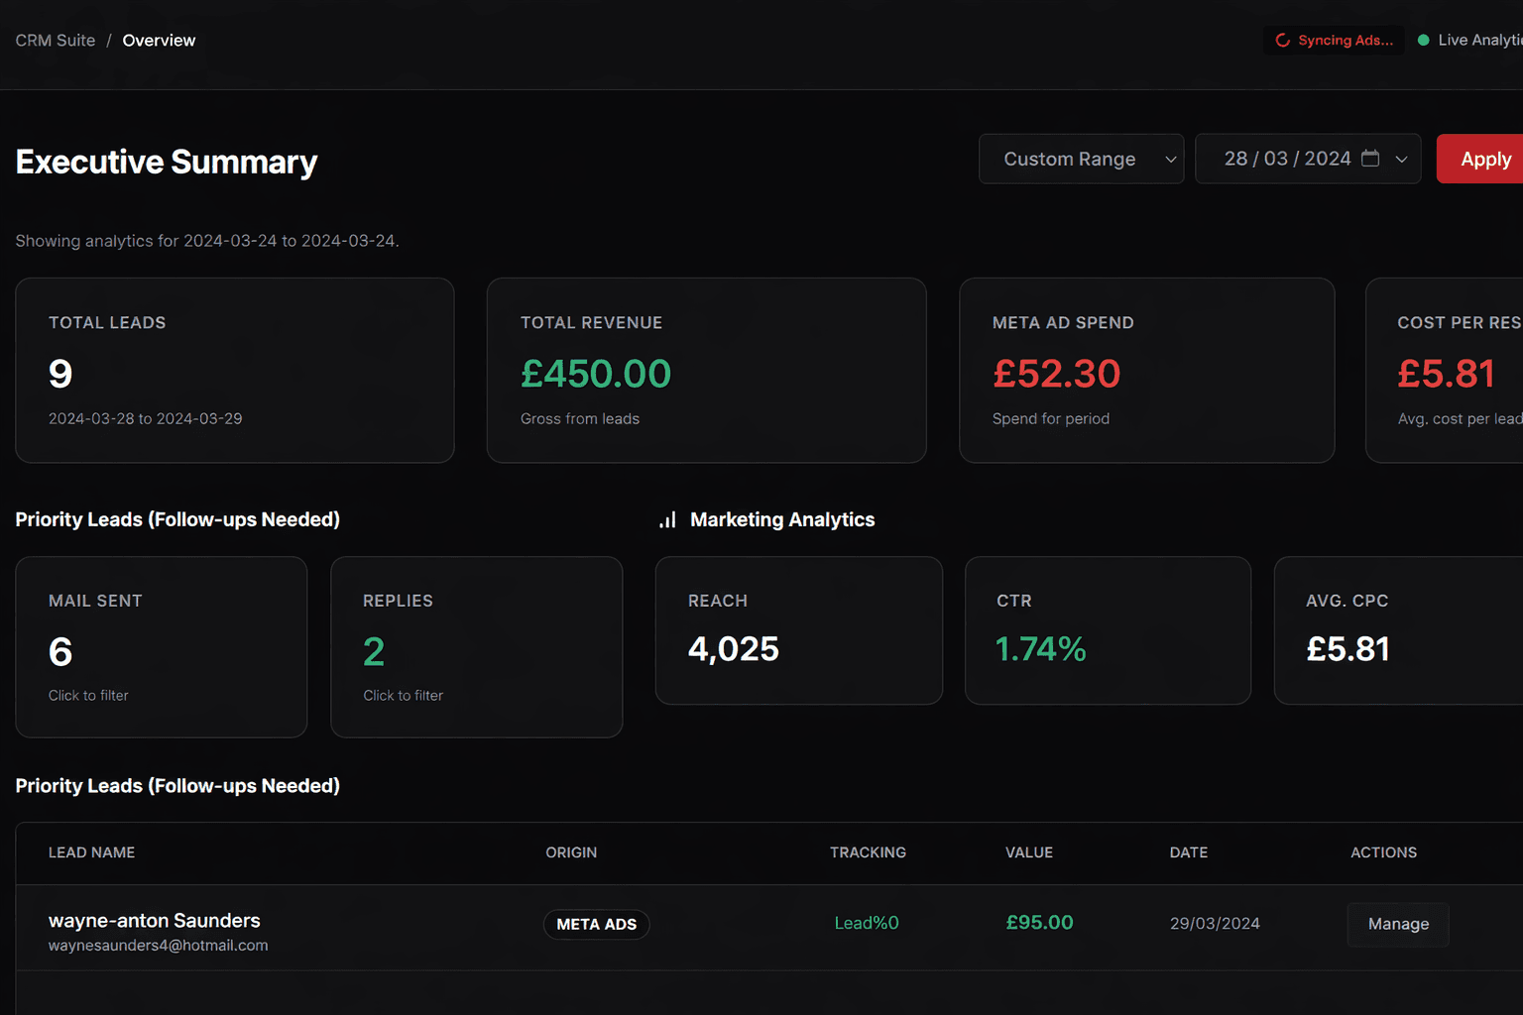Image resolution: width=1523 pixels, height=1015 pixels.
Task: Select the Reach metric card
Action: coord(798,630)
